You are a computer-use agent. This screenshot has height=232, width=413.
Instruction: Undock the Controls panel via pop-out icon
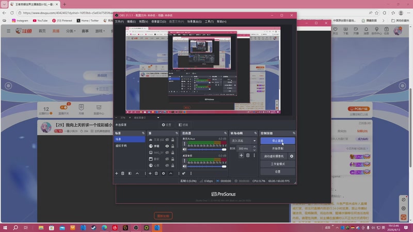(x=294, y=134)
